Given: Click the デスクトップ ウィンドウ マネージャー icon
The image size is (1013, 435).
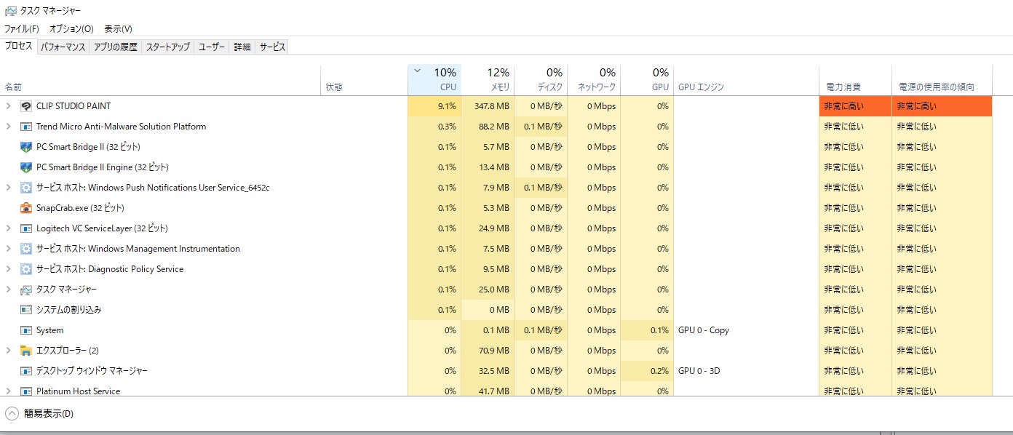Looking at the screenshot, I should [26, 371].
